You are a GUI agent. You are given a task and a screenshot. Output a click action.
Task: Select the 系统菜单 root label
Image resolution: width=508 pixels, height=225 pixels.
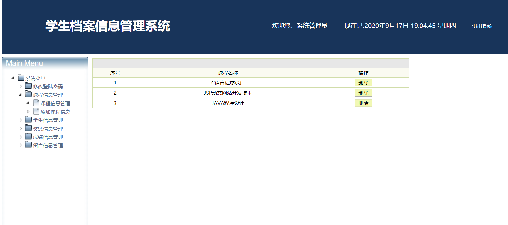click(x=35, y=79)
